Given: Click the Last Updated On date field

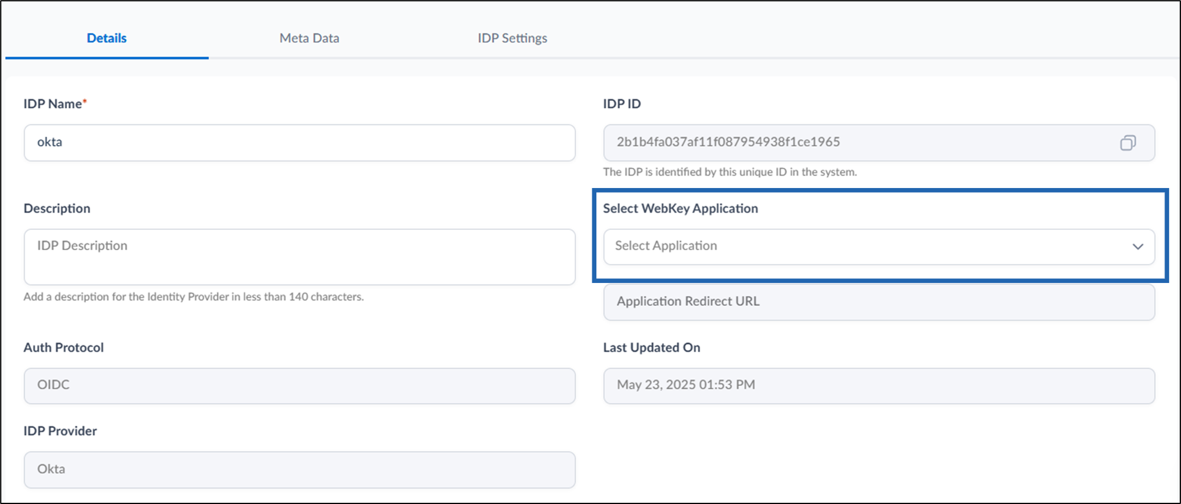Looking at the screenshot, I should tap(879, 386).
